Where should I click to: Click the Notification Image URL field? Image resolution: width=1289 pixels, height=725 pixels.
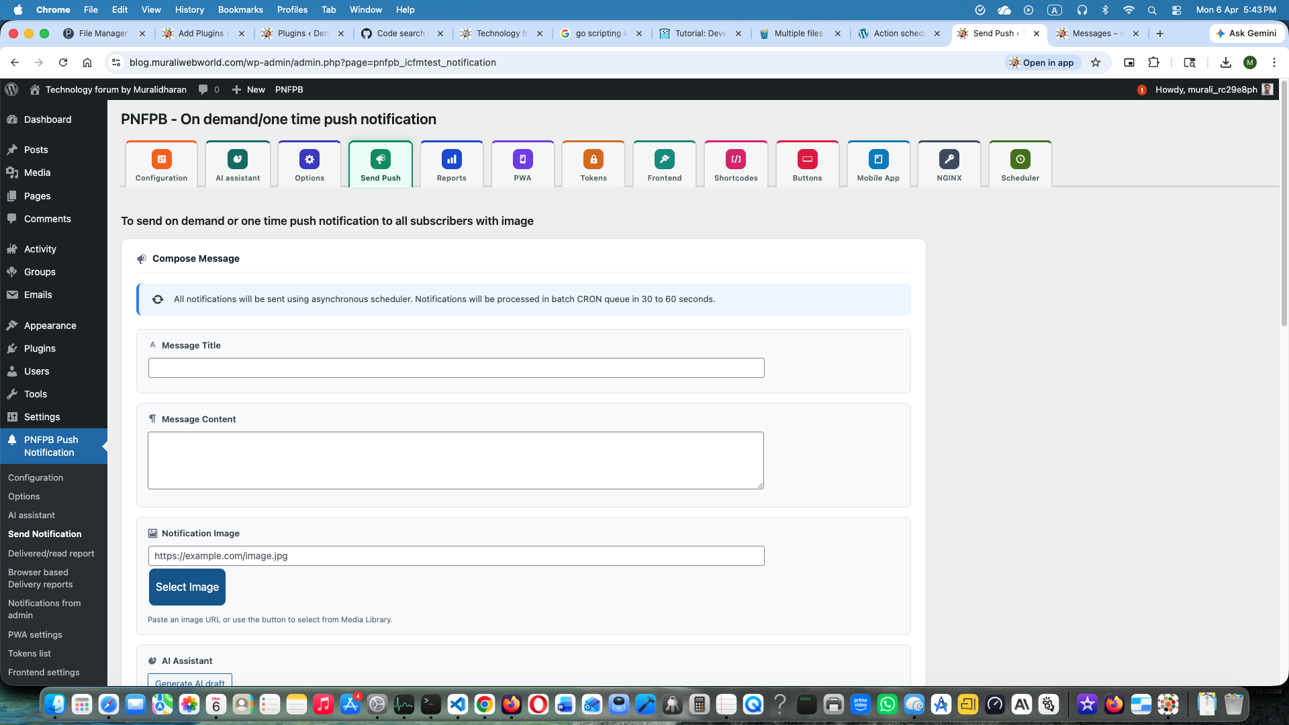coord(456,556)
